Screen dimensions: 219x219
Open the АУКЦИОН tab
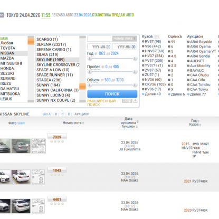[x=82, y=114]
